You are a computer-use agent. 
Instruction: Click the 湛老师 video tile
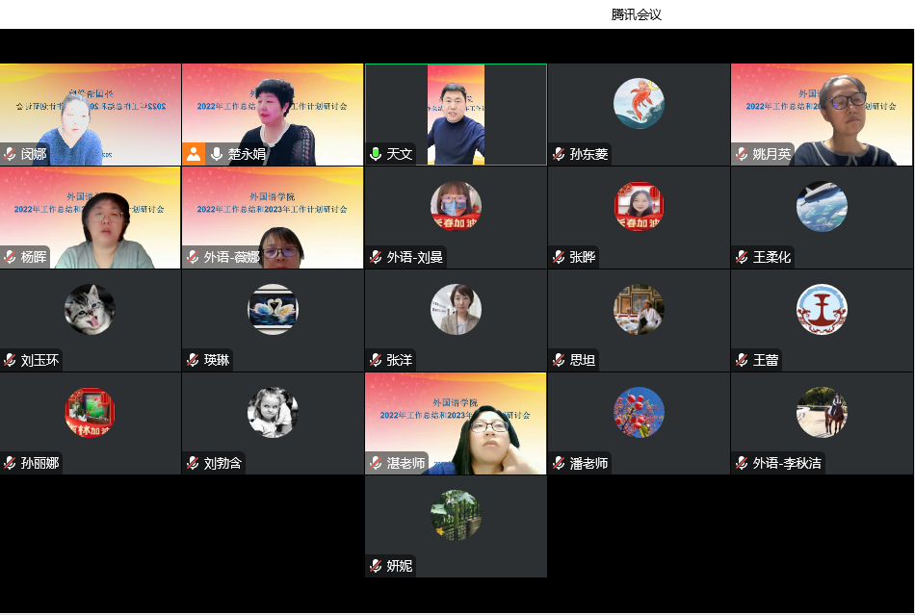(456, 423)
